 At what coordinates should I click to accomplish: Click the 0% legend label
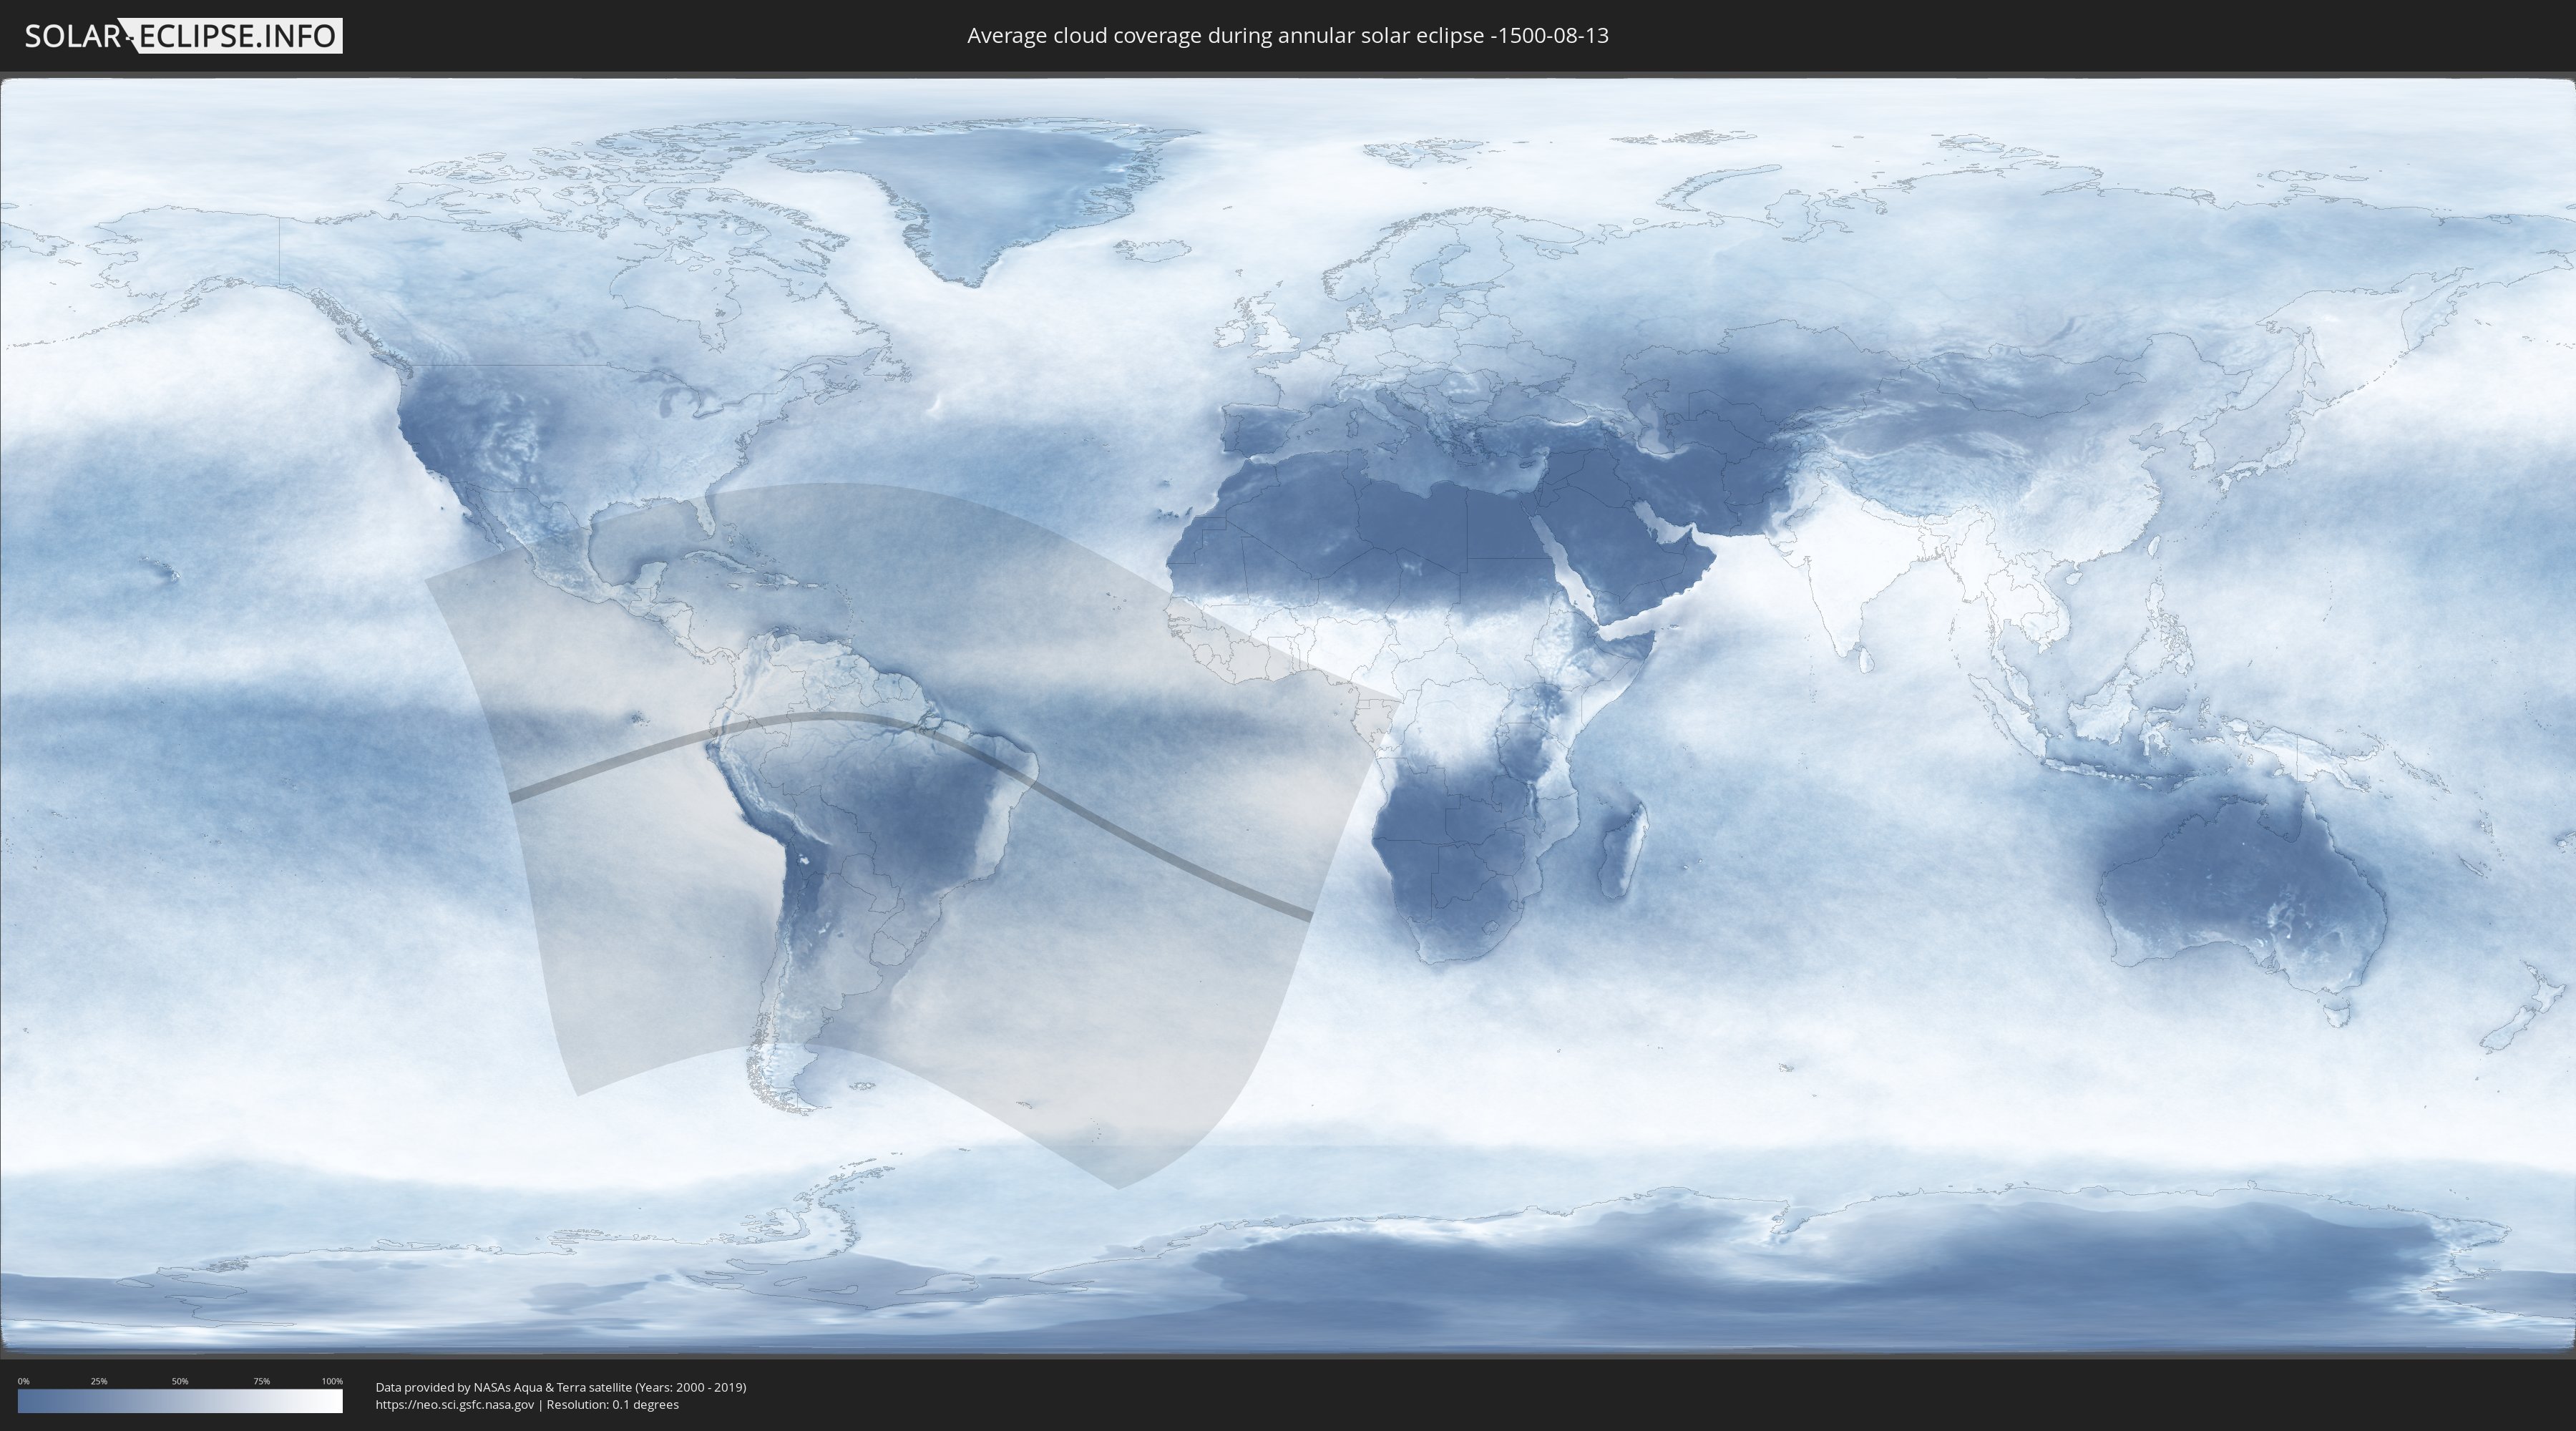23,1381
